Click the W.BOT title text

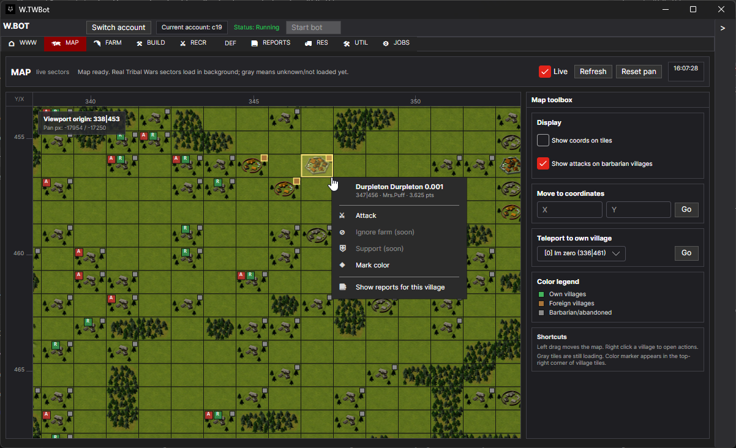coord(16,26)
